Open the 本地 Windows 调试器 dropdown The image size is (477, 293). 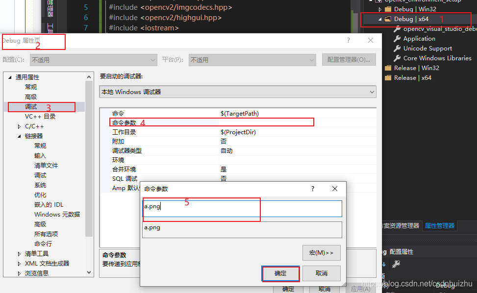(371, 92)
